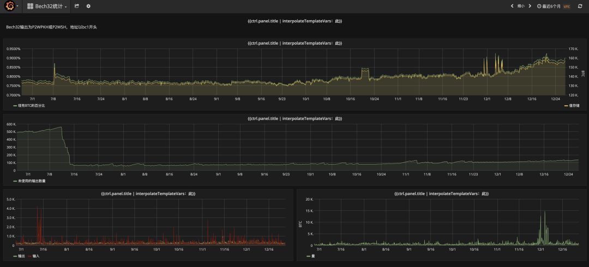Open the BTC percentage graph panel title menu
589x267 pixels.
coord(294,43)
